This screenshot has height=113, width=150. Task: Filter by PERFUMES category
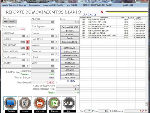[x=70, y=67]
